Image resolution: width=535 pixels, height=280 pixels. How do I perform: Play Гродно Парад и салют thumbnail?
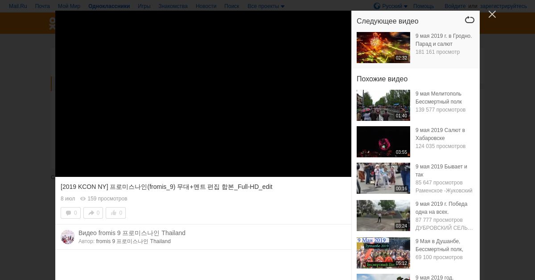pyautogui.click(x=383, y=48)
